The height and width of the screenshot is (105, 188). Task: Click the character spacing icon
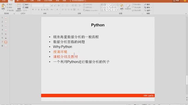point(48,9)
